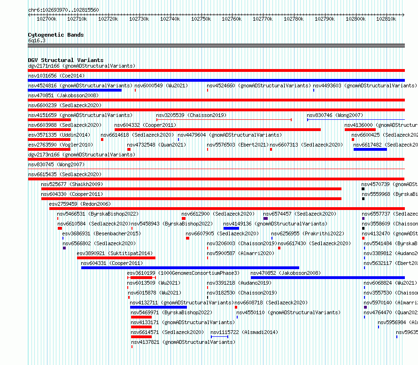Click nsv3206003 (Chaisson2019) label
Screen dimensions: 418x365
click(242, 243)
